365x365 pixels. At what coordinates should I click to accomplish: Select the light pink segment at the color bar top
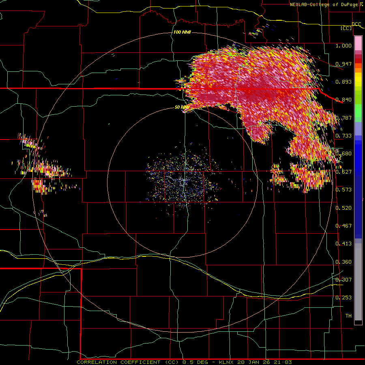[x=358, y=43]
